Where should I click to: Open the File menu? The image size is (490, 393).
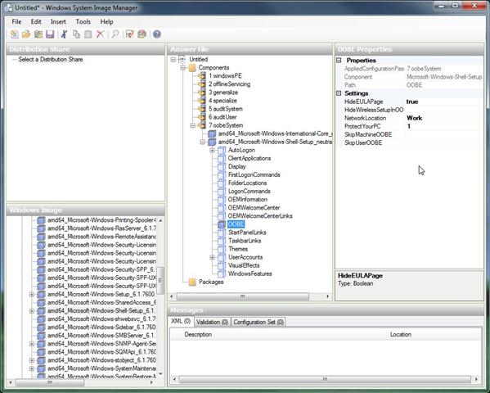[16, 21]
